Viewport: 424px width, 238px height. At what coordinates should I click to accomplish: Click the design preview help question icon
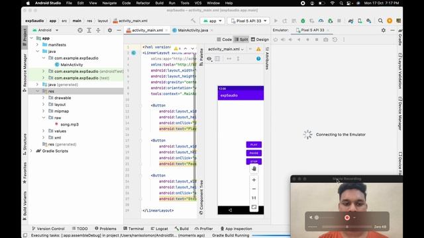point(258,59)
